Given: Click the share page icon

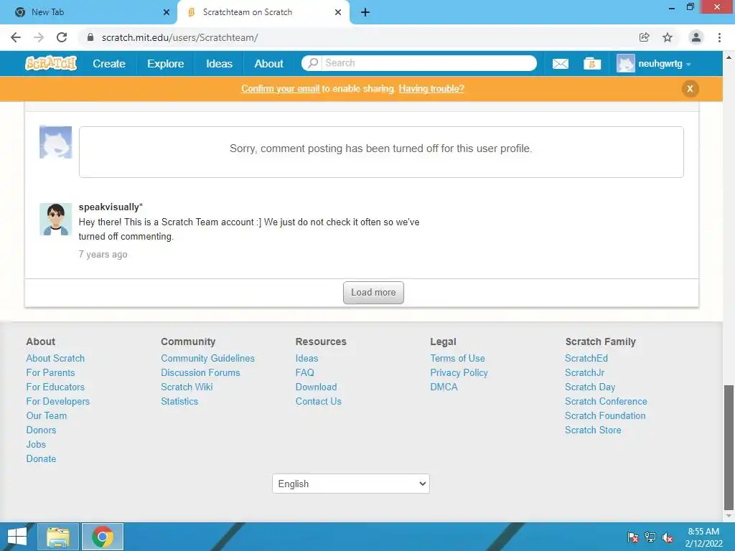Looking at the screenshot, I should (x=644, y=37).
